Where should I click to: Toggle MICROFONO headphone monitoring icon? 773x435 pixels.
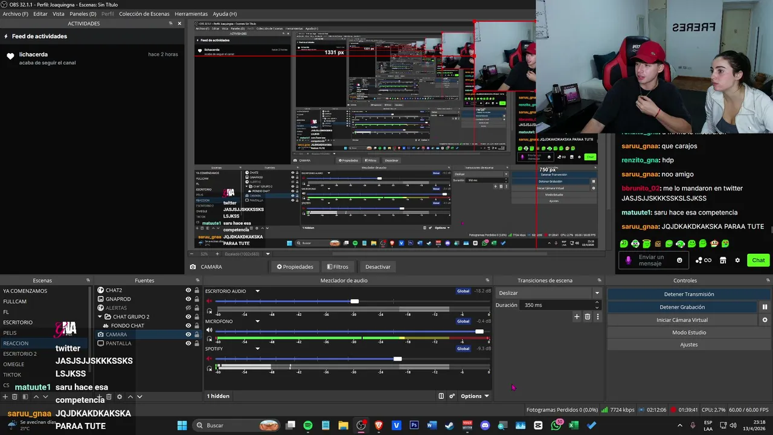210,340
